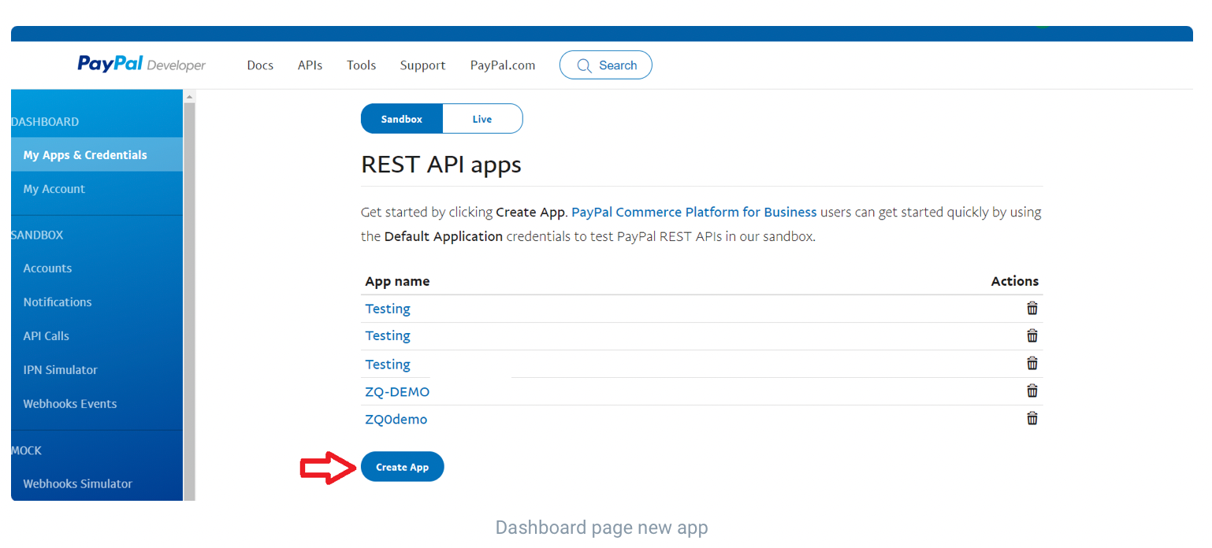Screen dimensions: 1212x548
Task: Click the PayPal Developer logo
Action: (x=141, y=65)
